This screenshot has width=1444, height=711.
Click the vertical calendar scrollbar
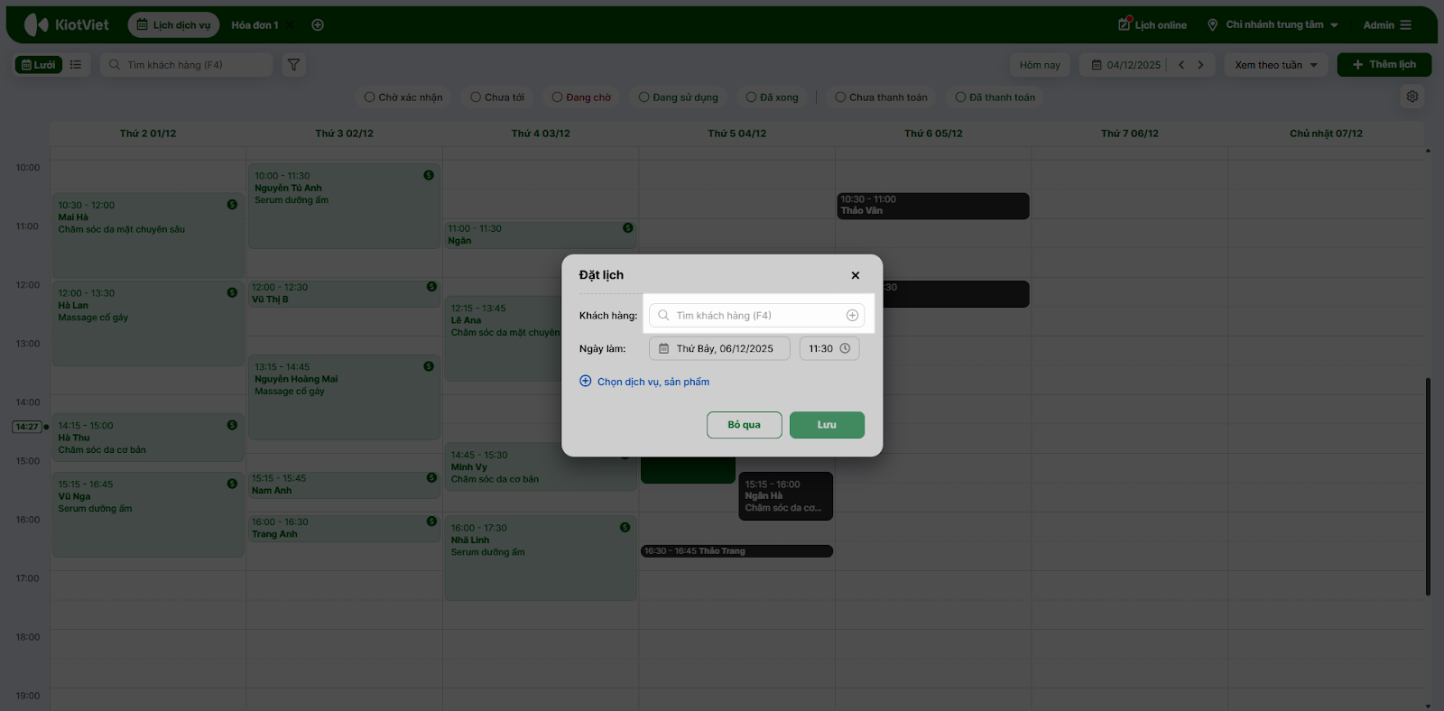[1428, 487]
